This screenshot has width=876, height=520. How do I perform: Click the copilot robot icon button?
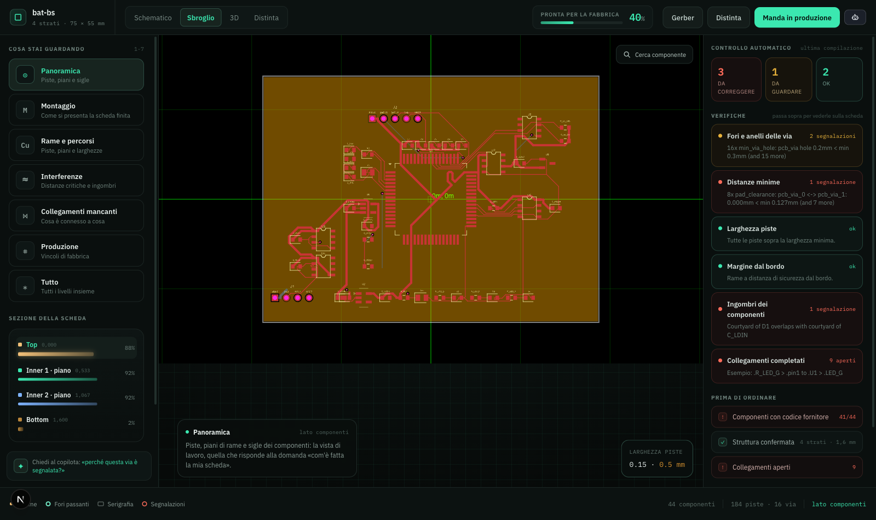(x=855, y=18)
